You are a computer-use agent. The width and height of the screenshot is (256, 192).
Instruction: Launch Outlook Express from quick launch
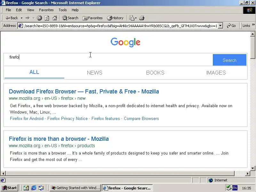[x=41, y=188]
